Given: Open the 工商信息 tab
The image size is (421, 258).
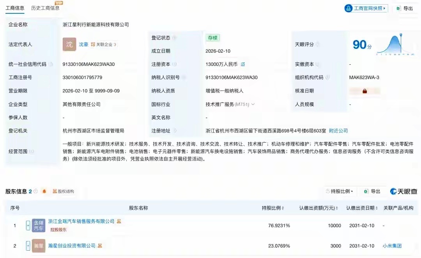Looking at the screenshot, I should pyautogui.click(x=15, y=8).
